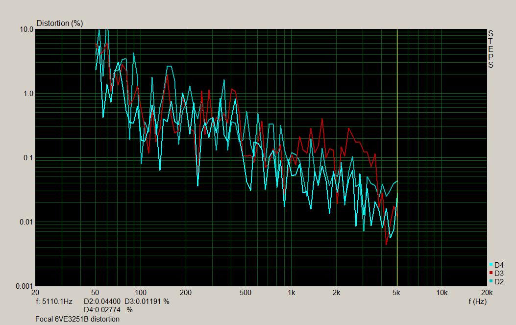516x325 pixels.
Task: Click the 10k x-axis frequency label
Action: tap(442, 293)
